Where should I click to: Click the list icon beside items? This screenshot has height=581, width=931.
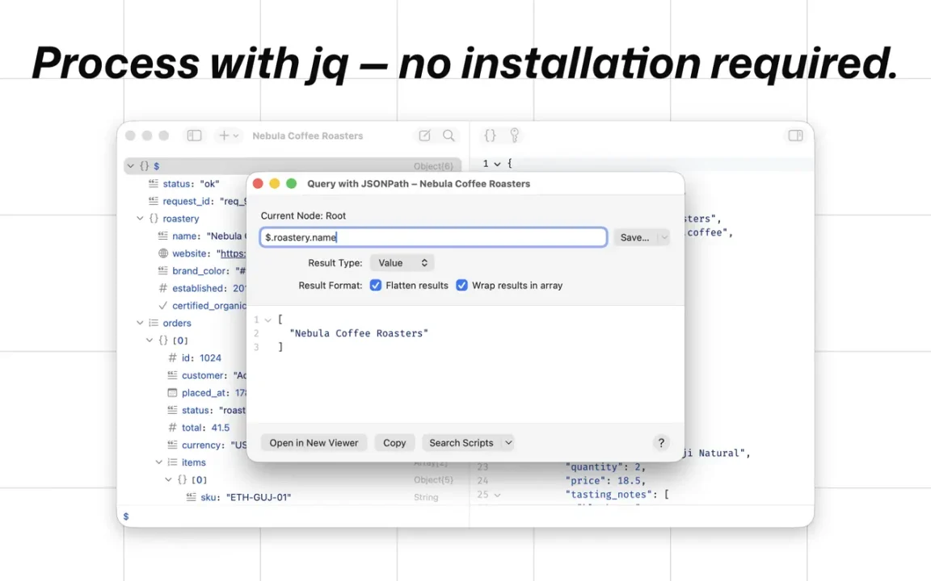(x=172, y=462)
